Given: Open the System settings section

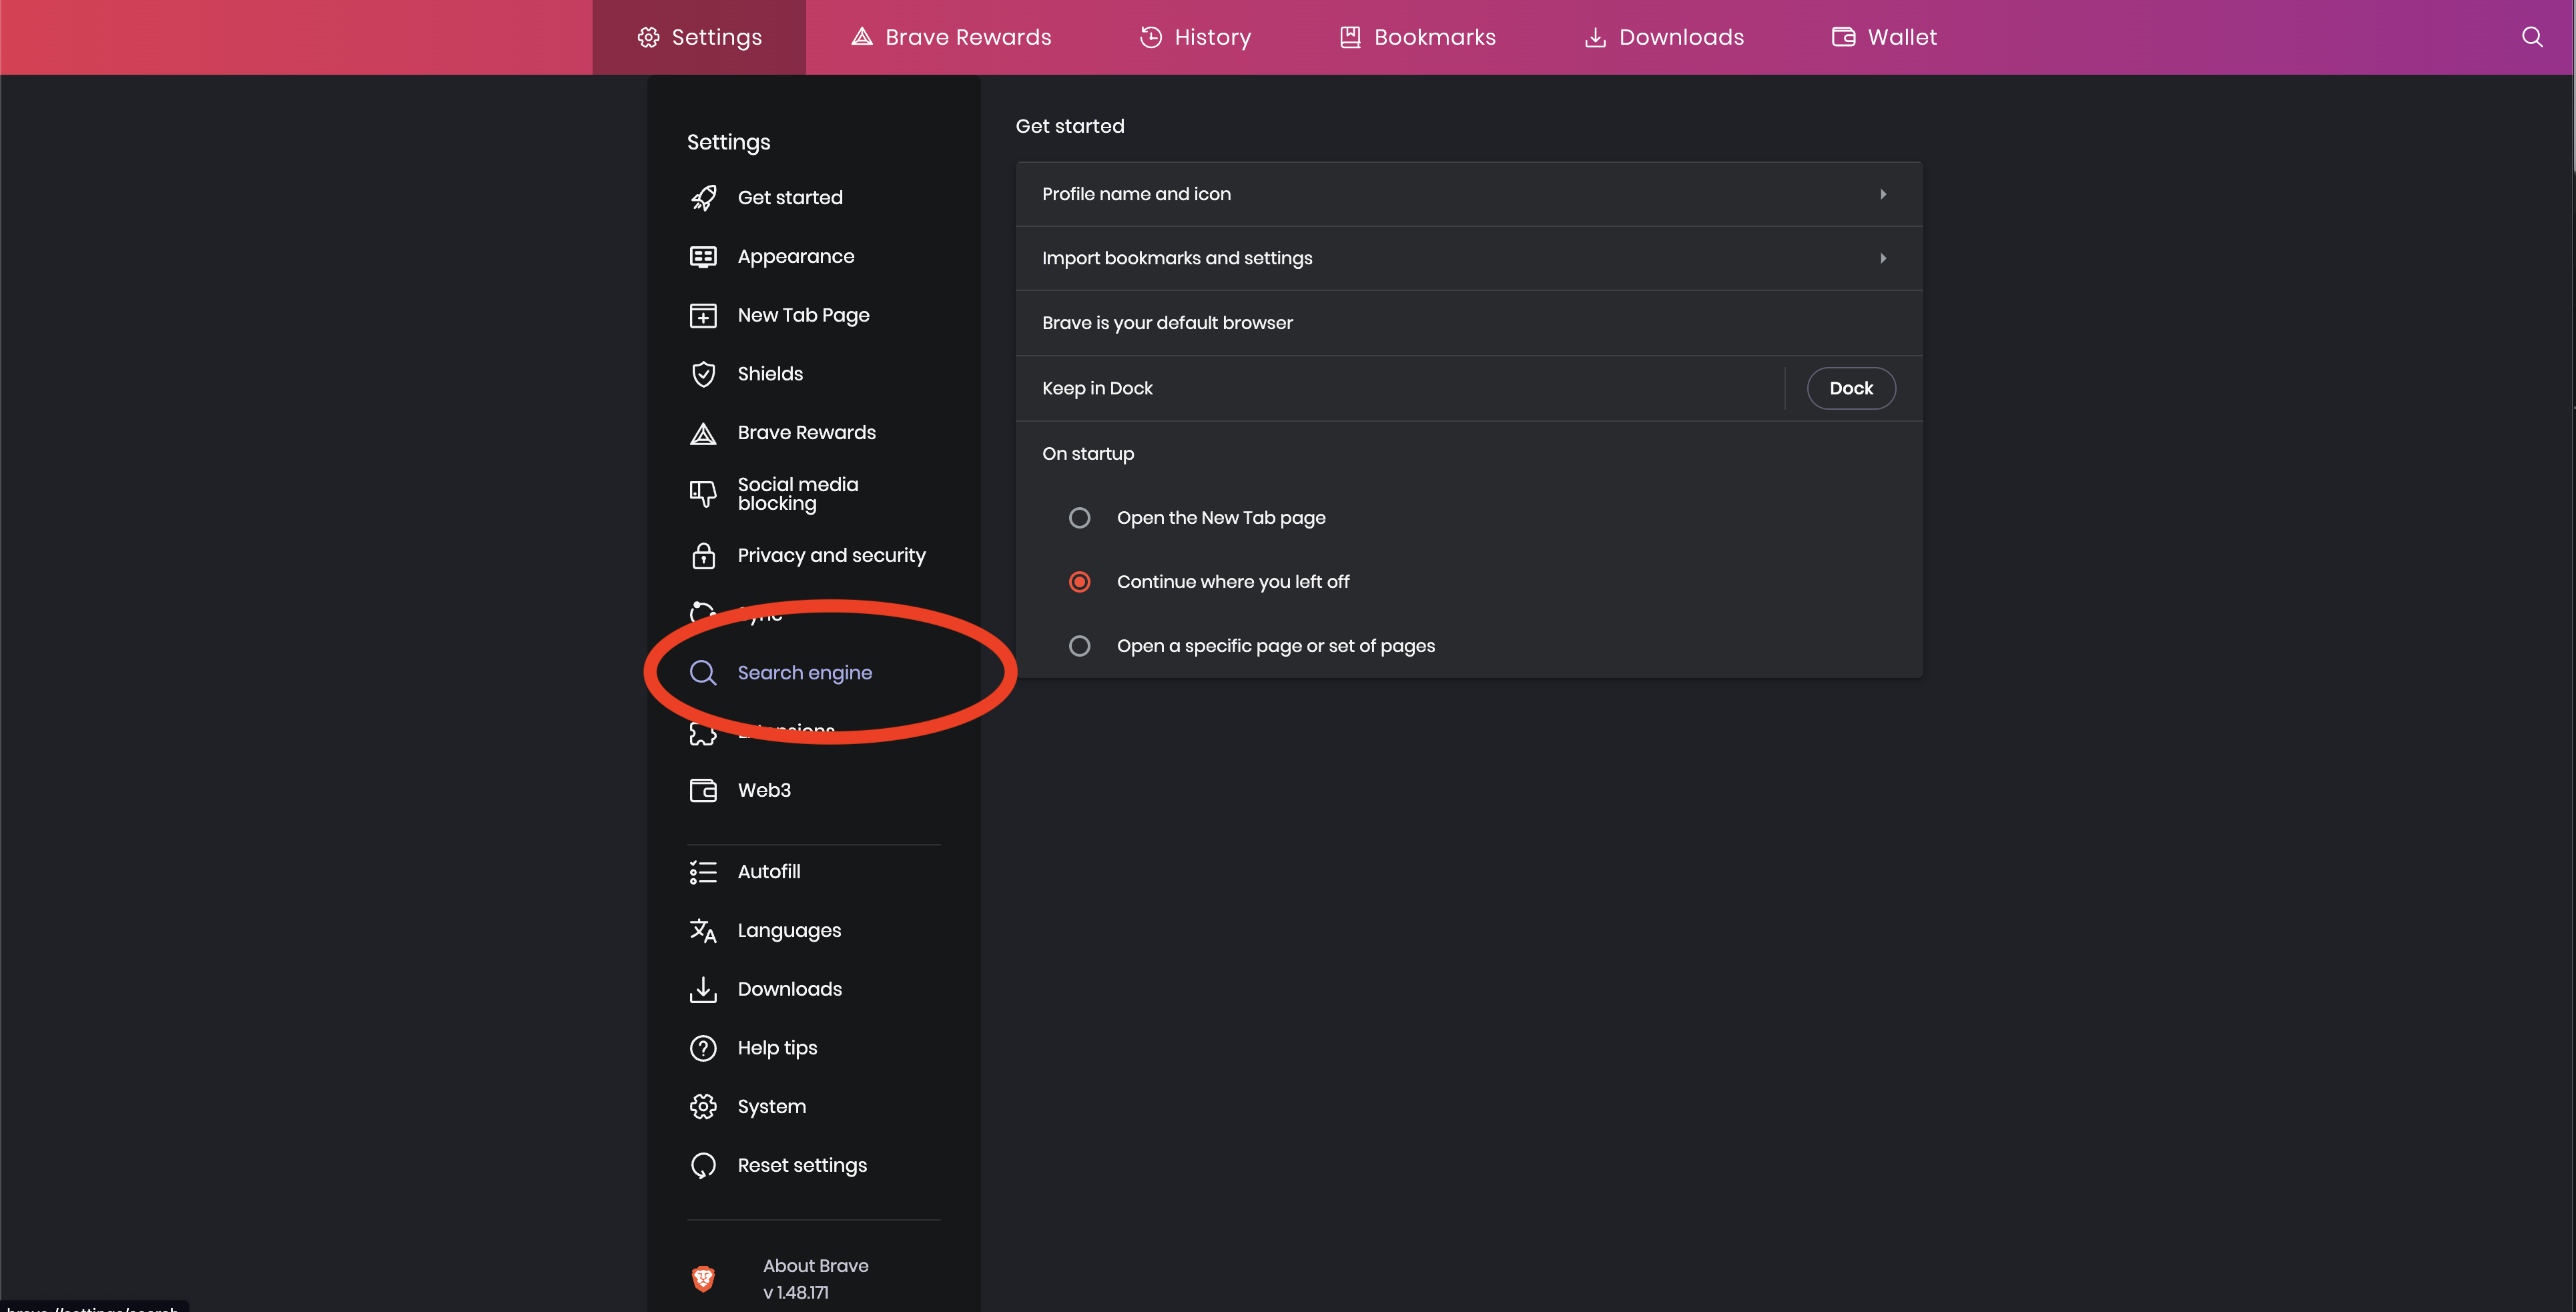Looking at the screenshot, I should (x=771, y=1105).
